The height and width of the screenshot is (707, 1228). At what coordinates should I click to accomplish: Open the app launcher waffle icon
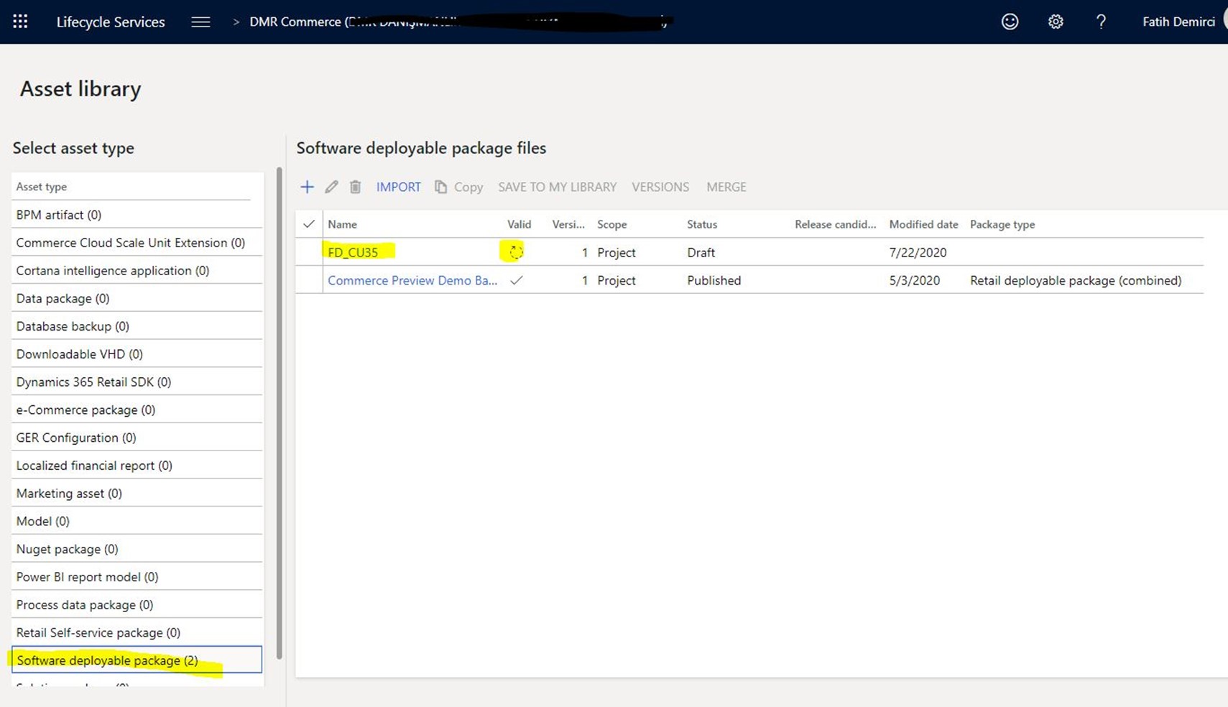(x=20, y=22)
